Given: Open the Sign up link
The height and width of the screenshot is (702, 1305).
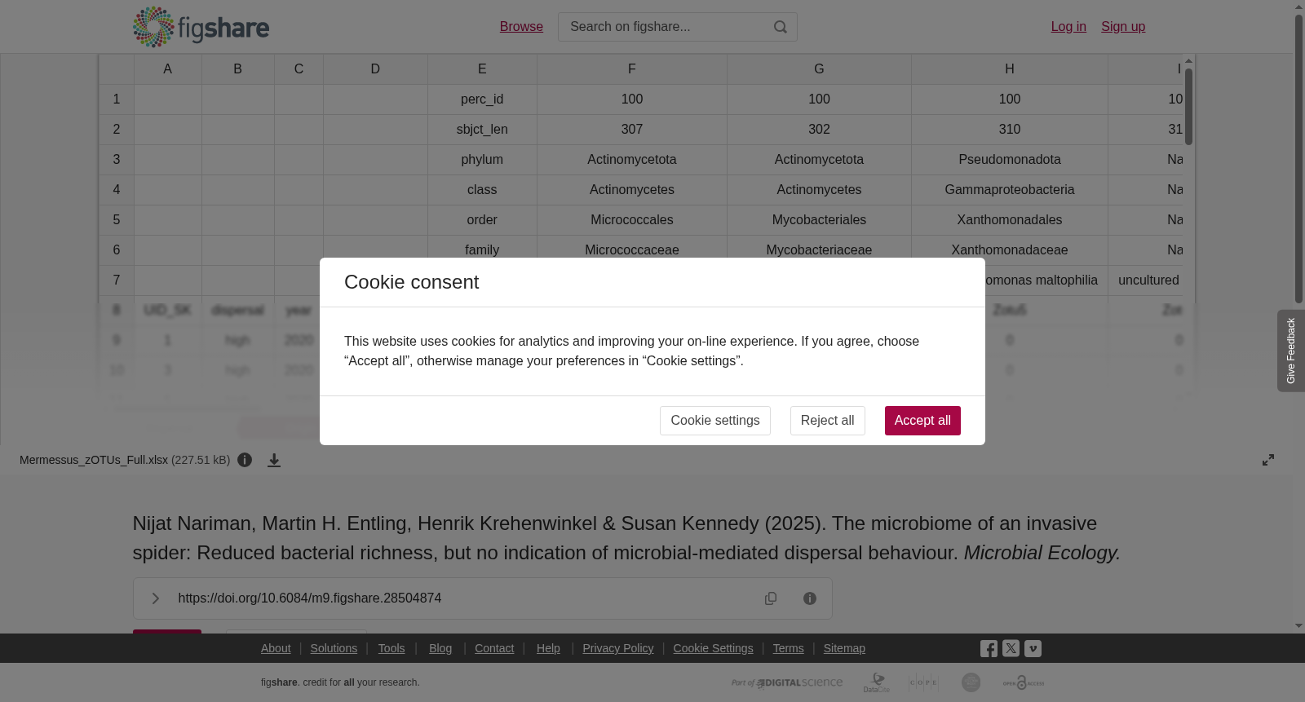Looking at the screenshot, I should tap(1123, 27).
